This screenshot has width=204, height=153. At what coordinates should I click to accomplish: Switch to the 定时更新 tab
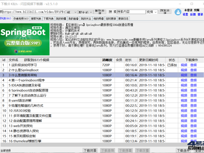(111, 19)
